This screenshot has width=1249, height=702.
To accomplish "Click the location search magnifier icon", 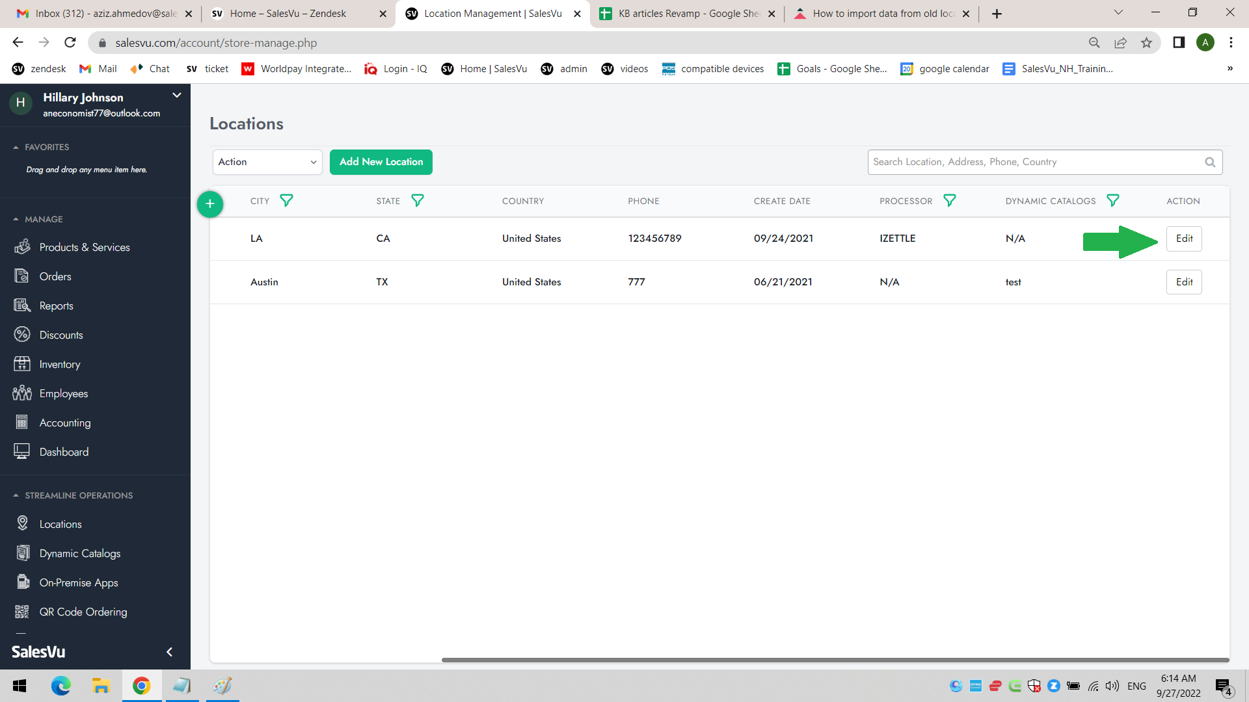I will (1210, 162).
